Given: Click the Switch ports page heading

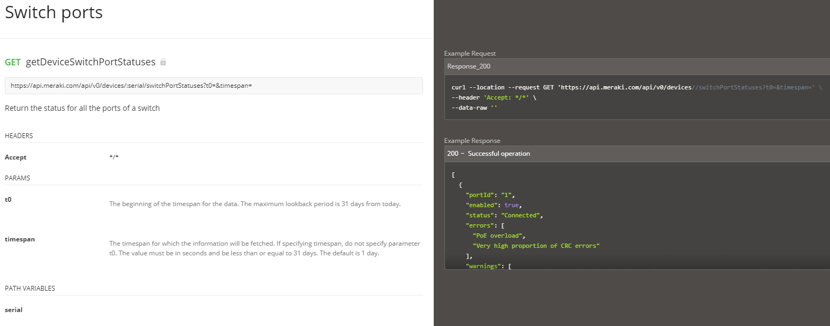Looking at the screenshot, I should (x=53, y=12).
